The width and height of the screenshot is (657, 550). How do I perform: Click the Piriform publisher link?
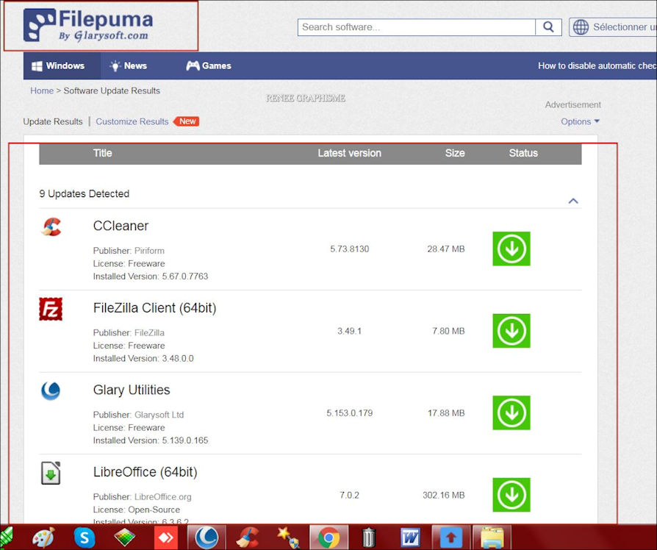(x=149, y=251)
